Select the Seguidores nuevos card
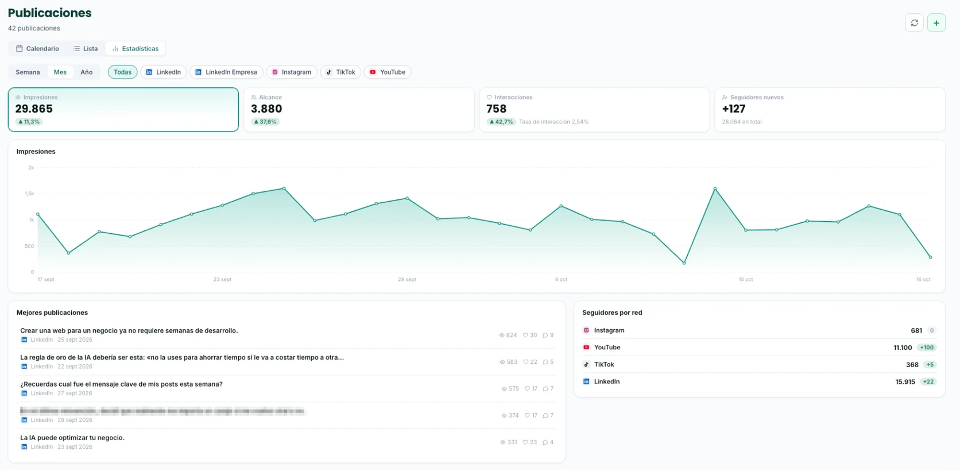This screenshot has width=960, height=470. [830, 110]
